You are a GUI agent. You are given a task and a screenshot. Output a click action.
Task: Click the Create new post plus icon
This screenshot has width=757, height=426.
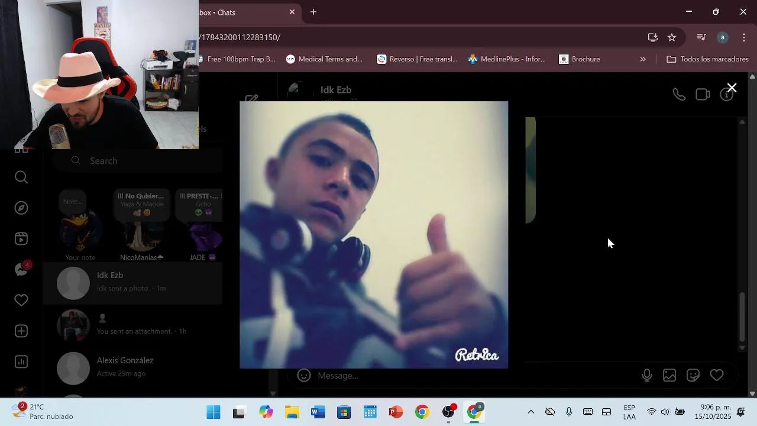(x=21, y=331)
